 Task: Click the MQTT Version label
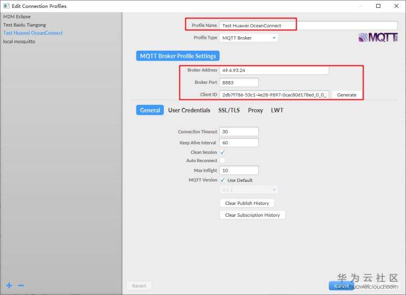click(x=203, y=180)
